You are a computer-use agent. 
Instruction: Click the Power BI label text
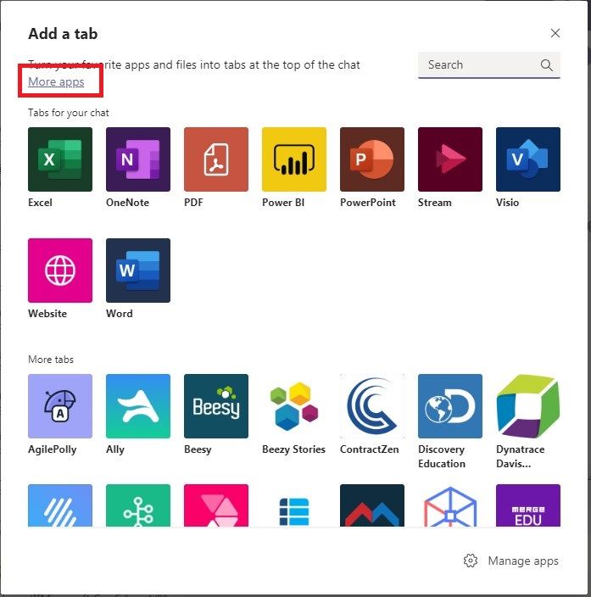[283, 202]
